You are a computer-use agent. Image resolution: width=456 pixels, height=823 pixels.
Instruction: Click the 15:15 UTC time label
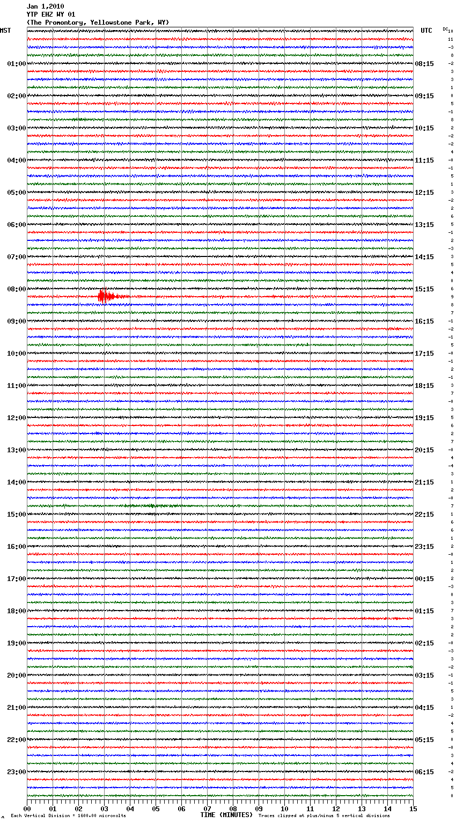[424, 289]
